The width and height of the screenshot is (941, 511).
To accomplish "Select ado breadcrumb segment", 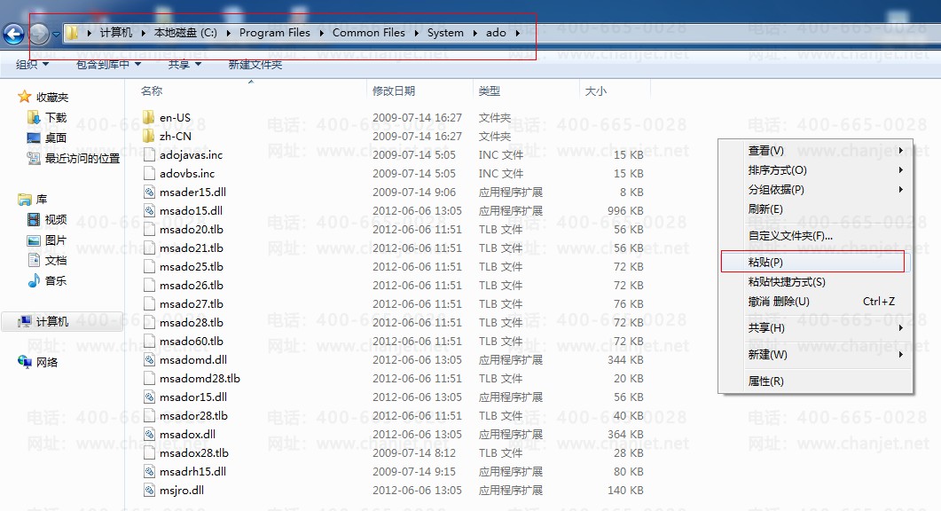I will [496, 33].
